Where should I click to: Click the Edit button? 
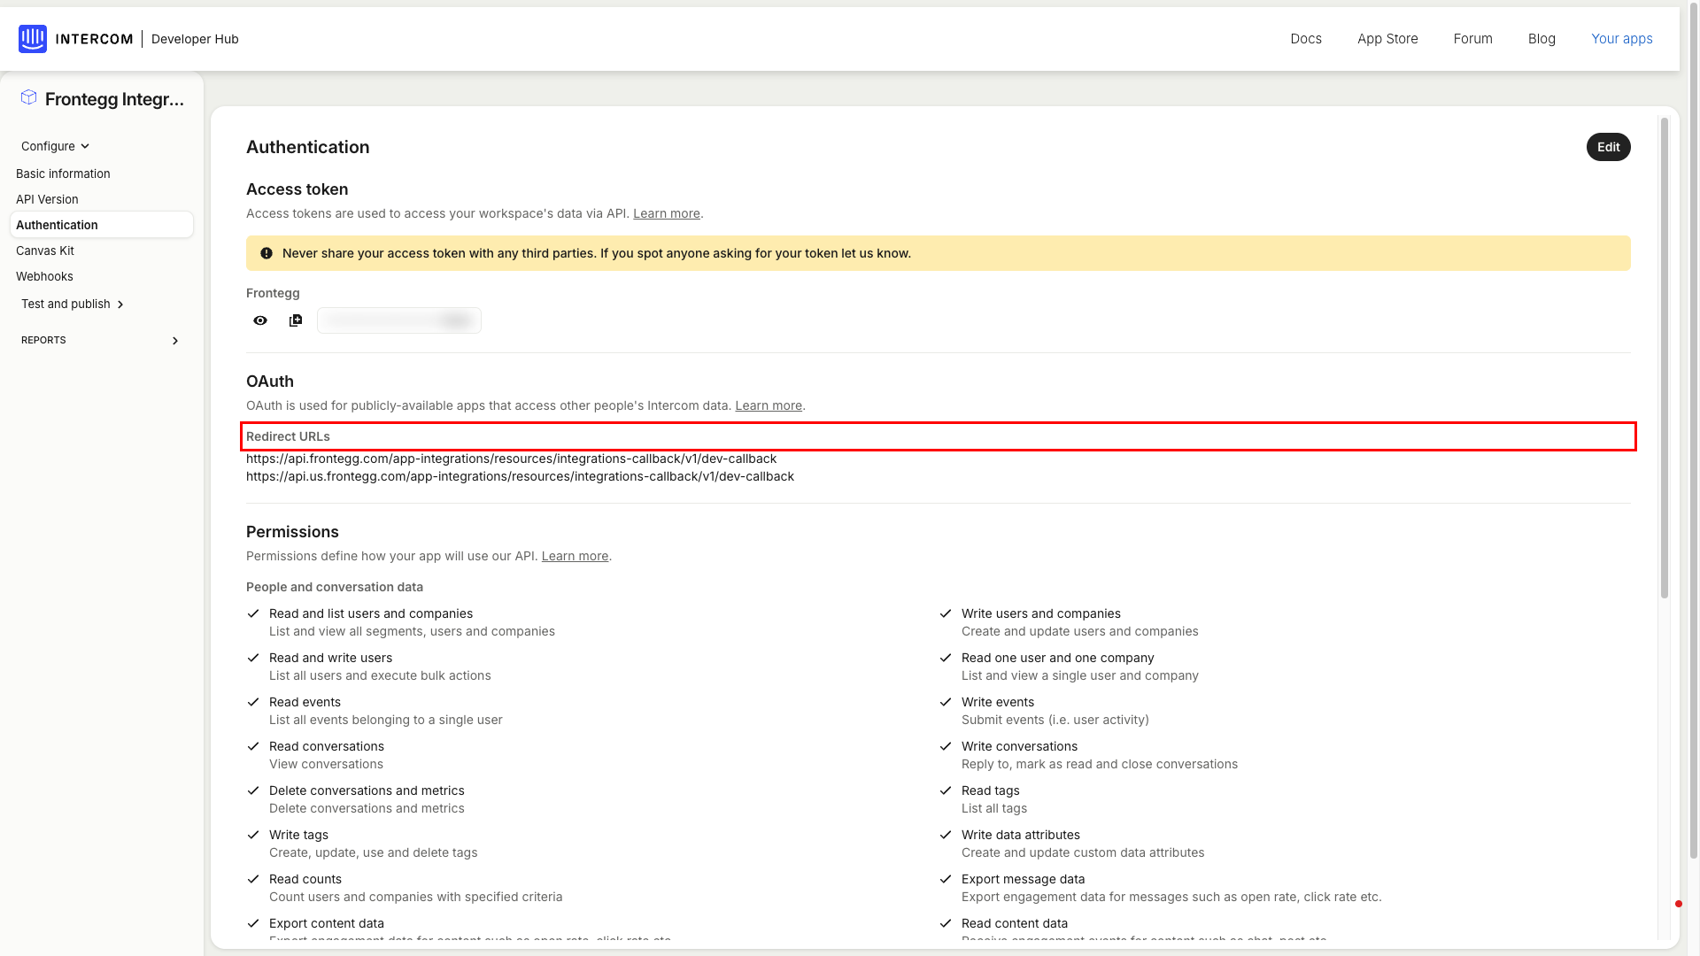1608,147
